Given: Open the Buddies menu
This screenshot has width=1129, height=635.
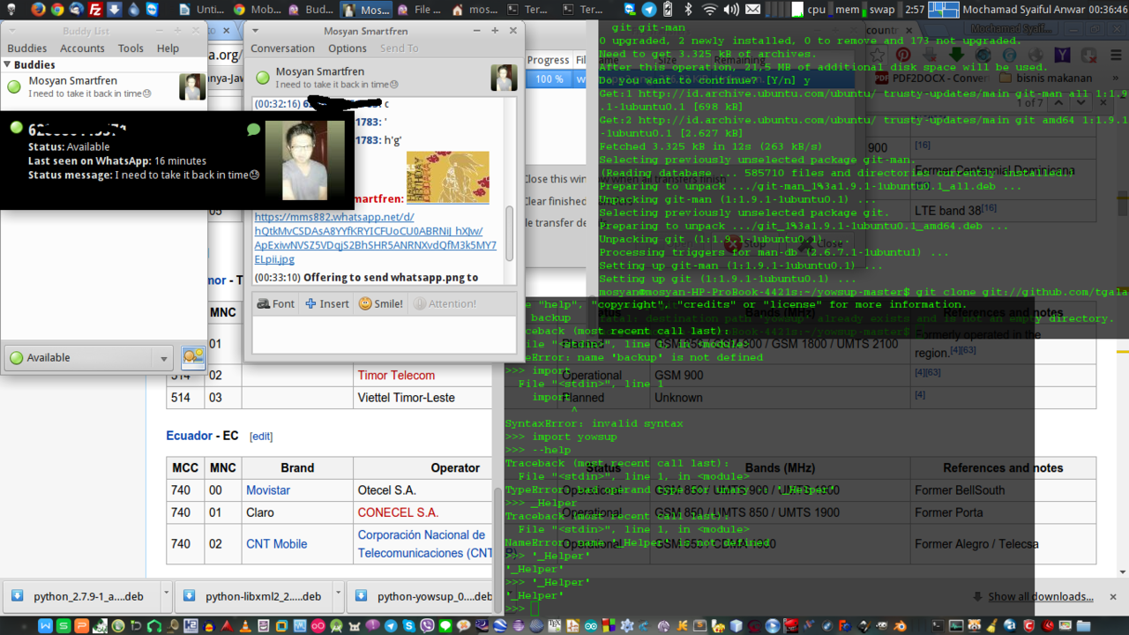Looking at the screenshot, I should click(x=27, y=49).
